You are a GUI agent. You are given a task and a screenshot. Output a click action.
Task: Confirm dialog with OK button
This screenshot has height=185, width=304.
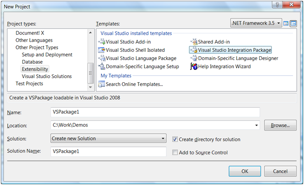click(x=245, y=171)
